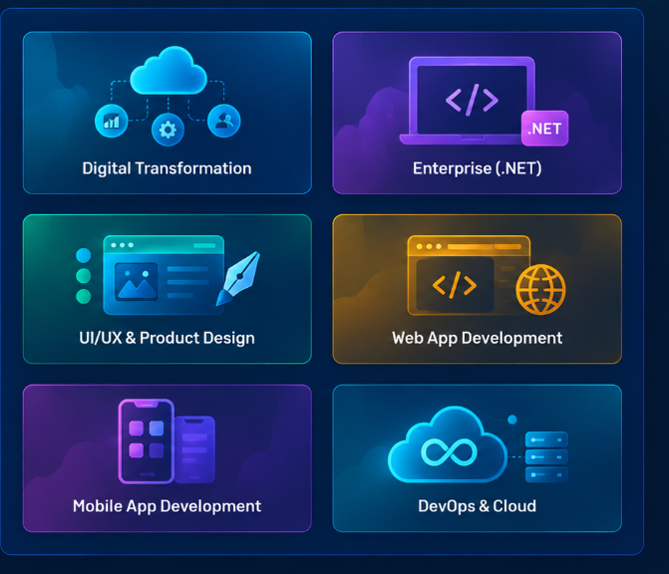Screen dimensions: 669x574
Task: Click the infinity cloud icon in DevOps card
Action: (x=448, y=444)
